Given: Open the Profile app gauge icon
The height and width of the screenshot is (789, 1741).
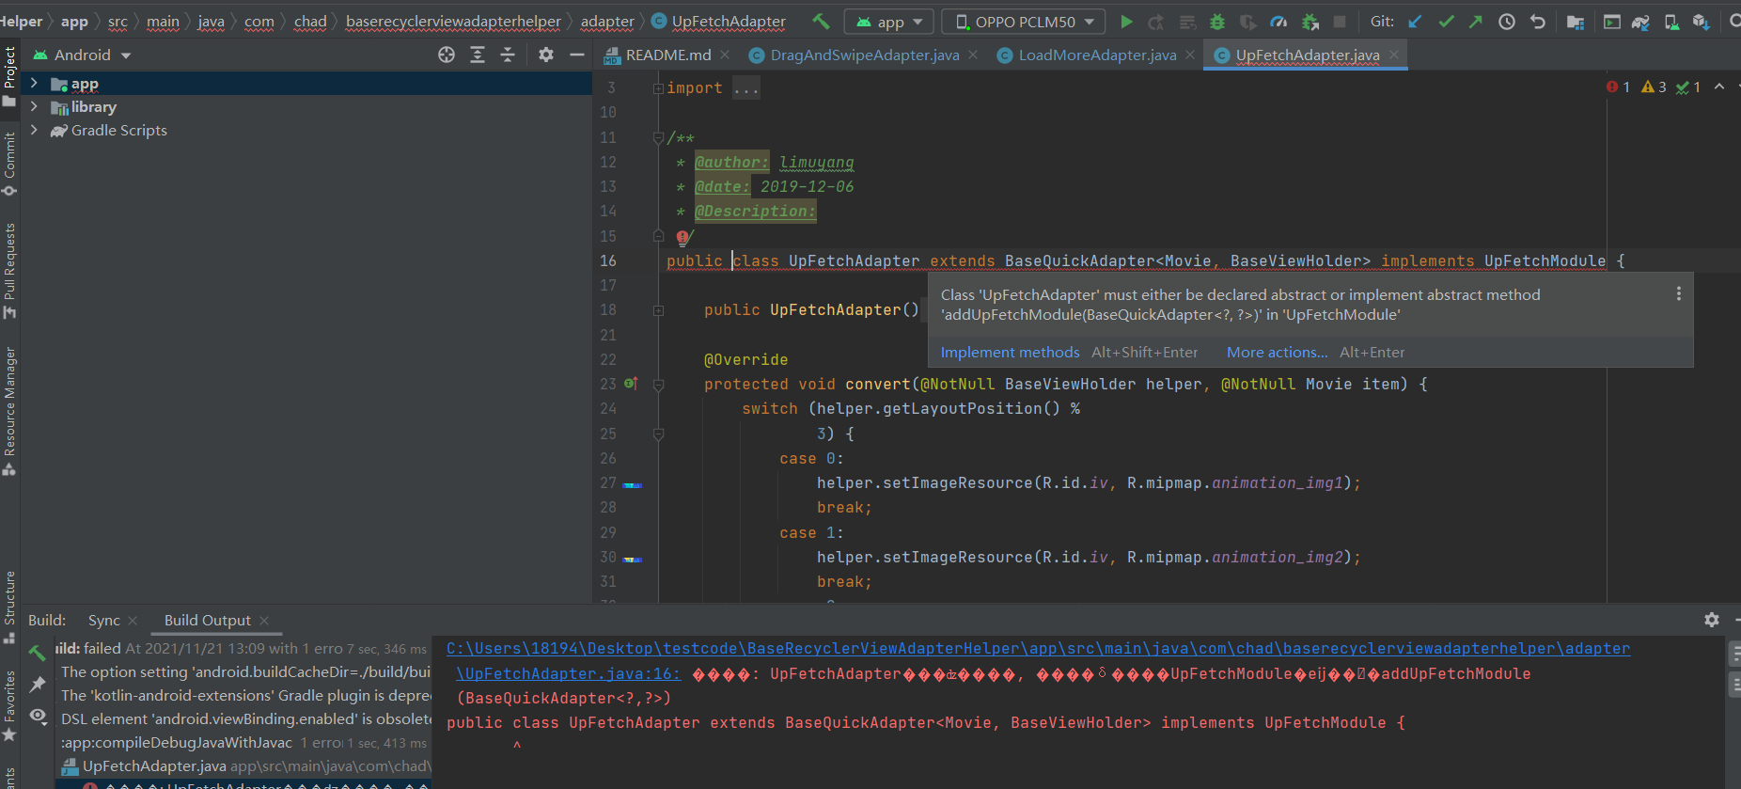Looking at the screenshot, I should click(x=1278, y=21).
